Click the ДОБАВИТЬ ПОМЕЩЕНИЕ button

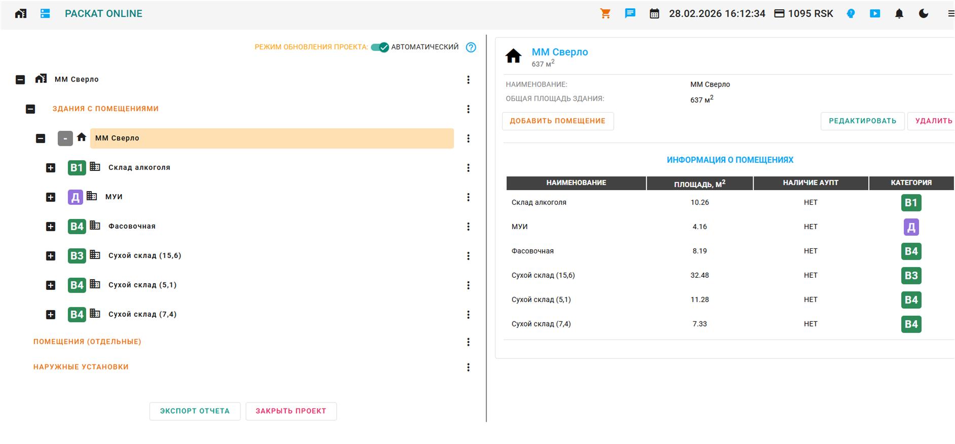[557, 121]
